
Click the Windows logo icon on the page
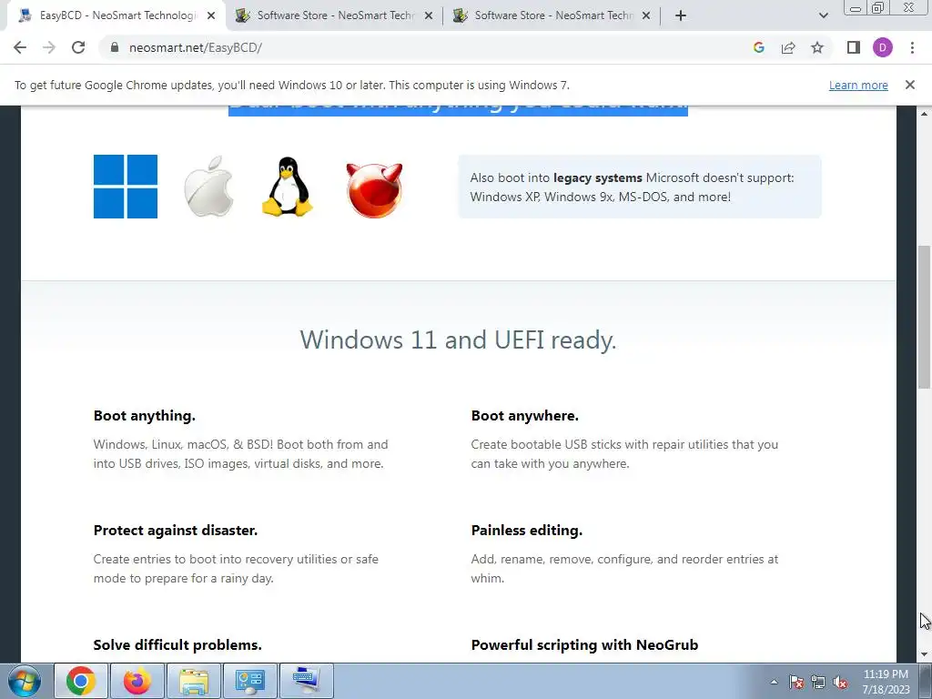[x=126, y=187]
